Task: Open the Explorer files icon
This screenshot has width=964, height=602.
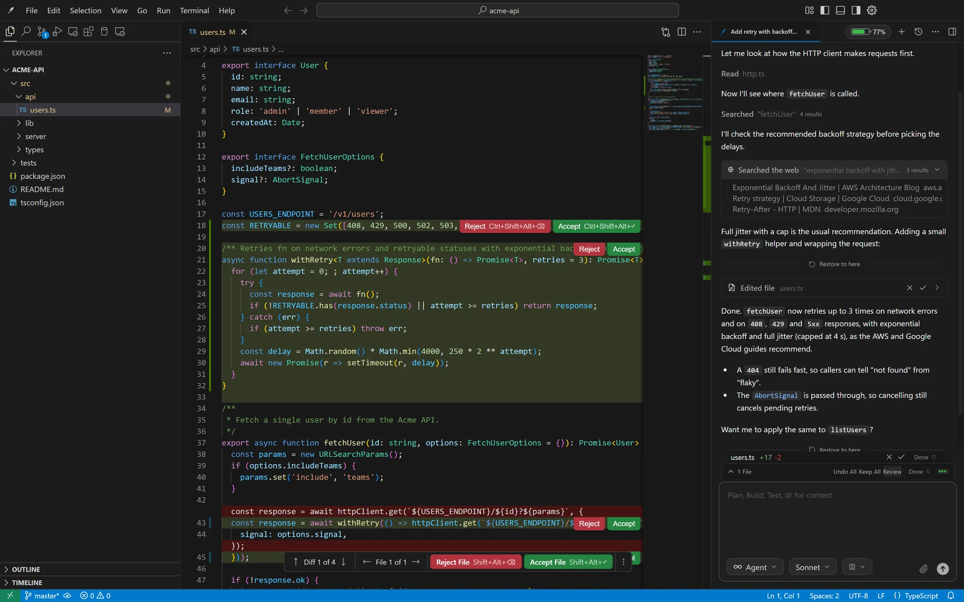Action: [x=10, y=31]
